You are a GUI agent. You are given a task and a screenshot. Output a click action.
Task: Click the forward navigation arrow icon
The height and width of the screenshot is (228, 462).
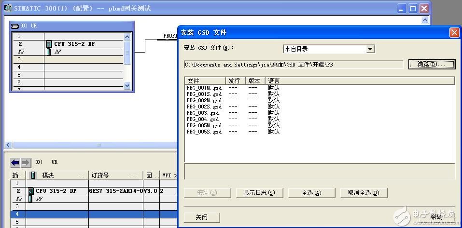(x=26, y=162)
